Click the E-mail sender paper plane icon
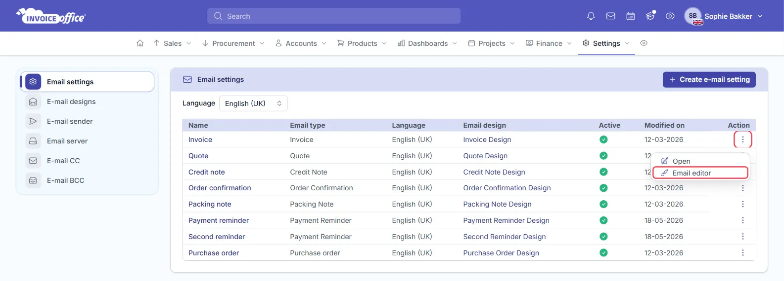Viewport: 784px width, 281px height. pyautogui.click(x=33, y=121)
